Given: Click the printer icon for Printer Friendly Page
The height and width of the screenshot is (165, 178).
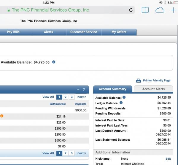Looking at the screenshot, I should [138, 81].
